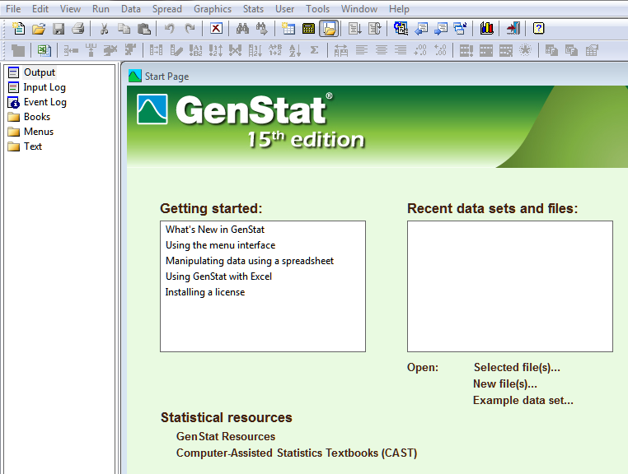Click the Print icon in toolbar
Image resolution: width=628 pixels, height=474 pixels.
click(x=78, y=29)
